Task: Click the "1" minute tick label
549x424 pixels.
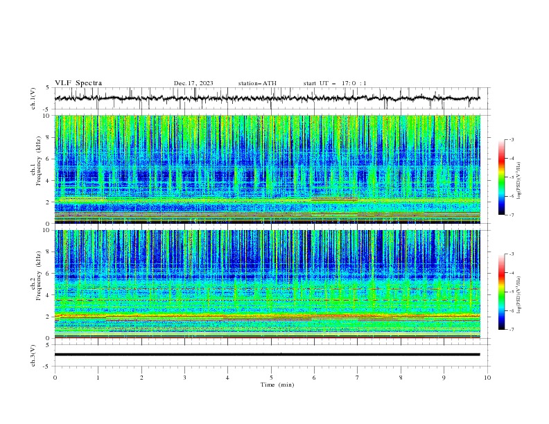Action: tap(98, 378)
